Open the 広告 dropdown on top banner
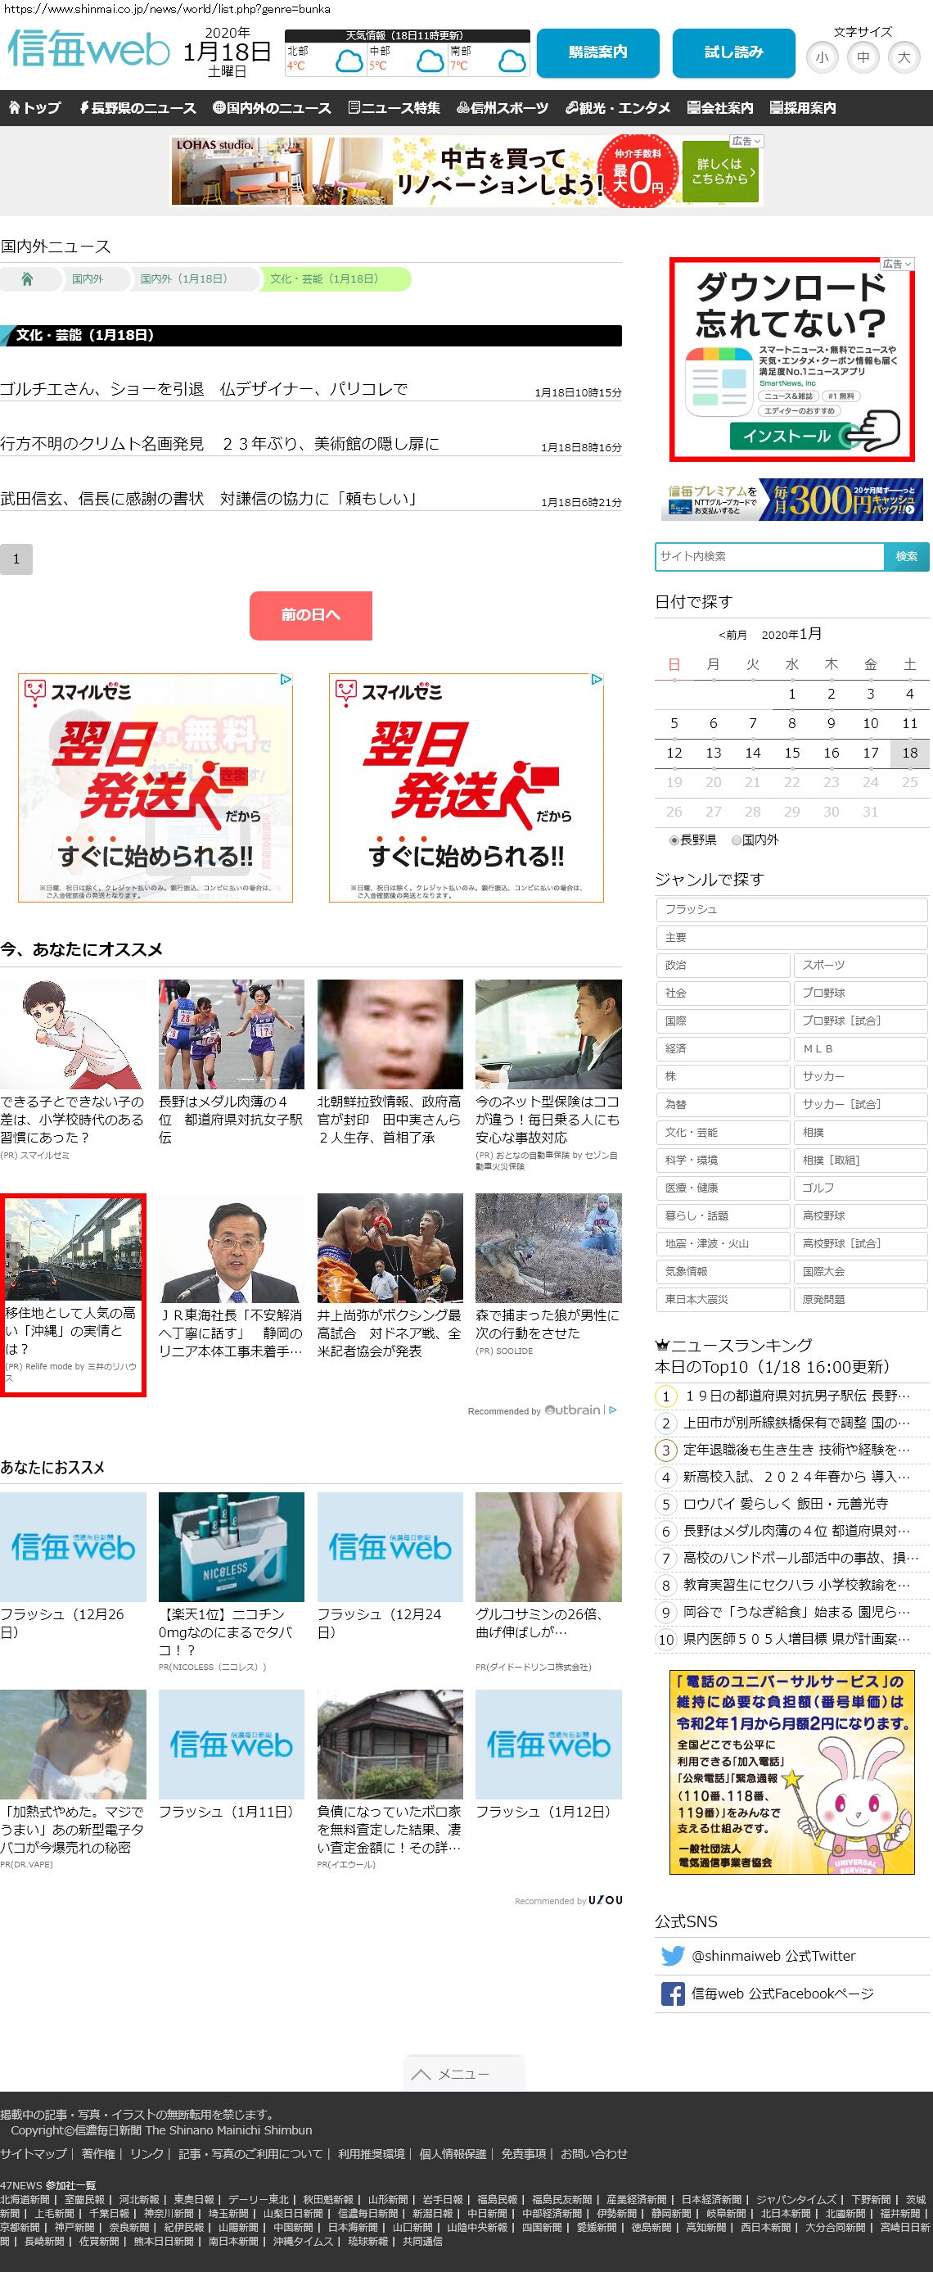The width and height of the screenshot is (933, 2272). 746,141
